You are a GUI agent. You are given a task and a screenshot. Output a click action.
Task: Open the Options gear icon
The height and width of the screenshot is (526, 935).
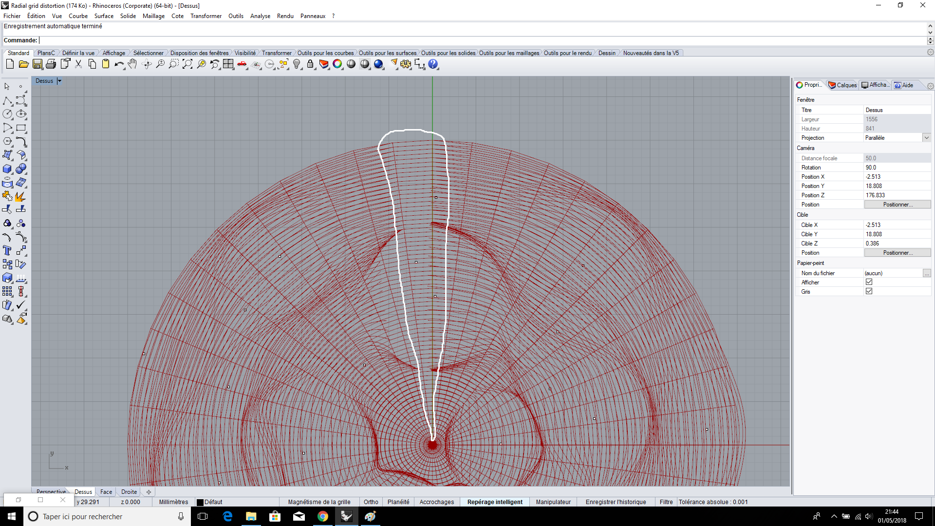[406, 64]
